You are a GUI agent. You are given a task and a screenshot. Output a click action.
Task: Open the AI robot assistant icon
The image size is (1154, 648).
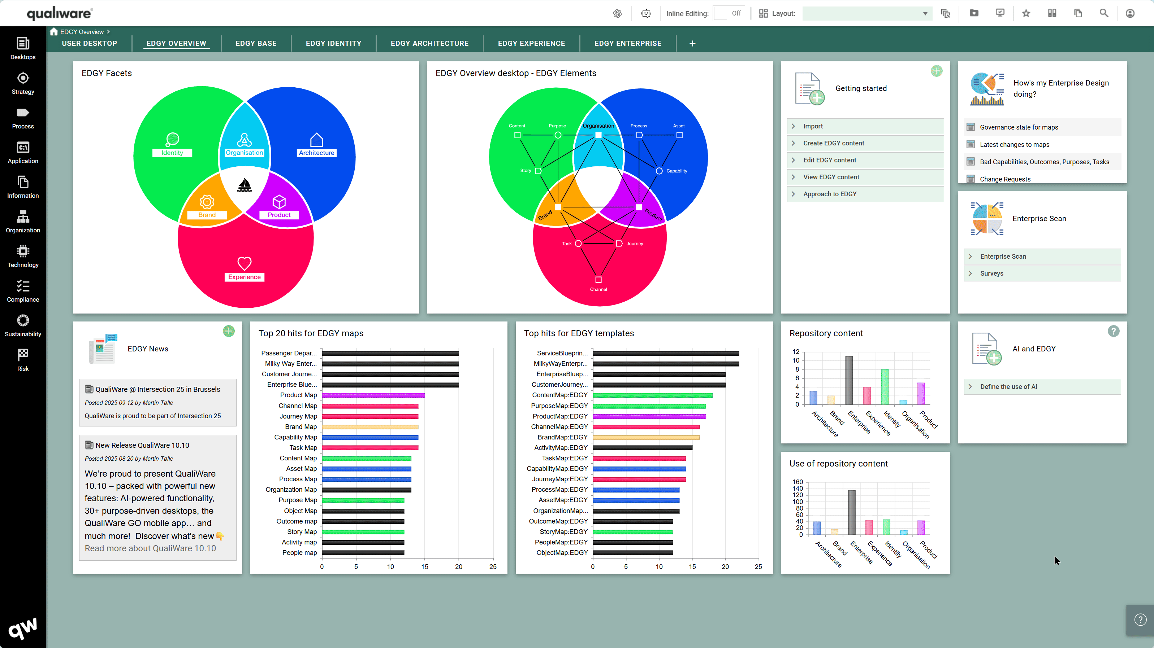[x=646, y=13]
